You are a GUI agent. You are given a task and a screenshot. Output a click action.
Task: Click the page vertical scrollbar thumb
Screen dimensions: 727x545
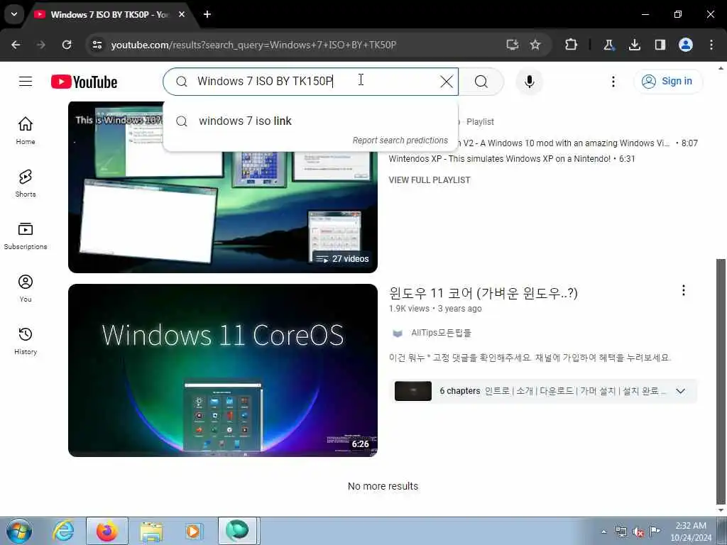tap(721, 381)
